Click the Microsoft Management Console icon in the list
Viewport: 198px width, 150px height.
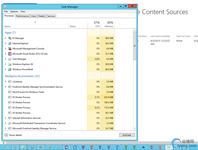tap(10, 49)
